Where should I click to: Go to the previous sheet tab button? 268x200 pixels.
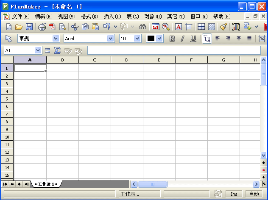pos(12,184)
